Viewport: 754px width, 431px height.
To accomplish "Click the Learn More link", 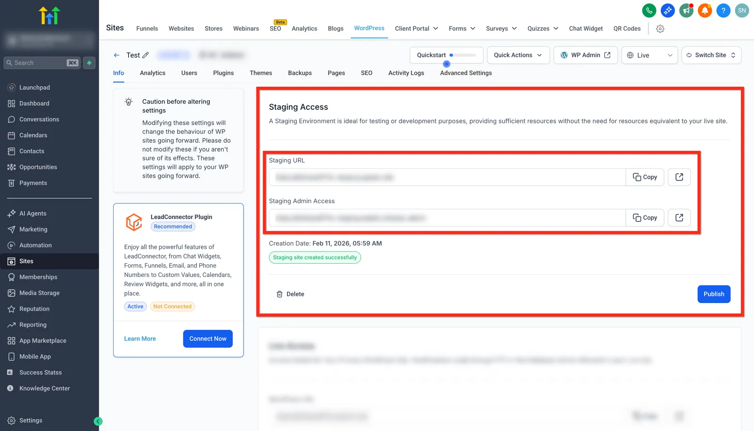I will click(x=140, y=339).
